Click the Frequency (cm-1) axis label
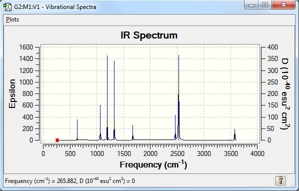This screenshot has height=191, width=299. point(153,164)
